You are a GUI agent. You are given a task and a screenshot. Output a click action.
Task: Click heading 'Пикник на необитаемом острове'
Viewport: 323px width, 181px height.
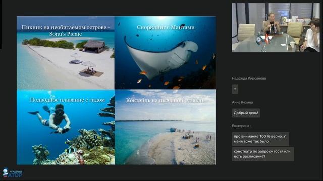pos(66,30)
